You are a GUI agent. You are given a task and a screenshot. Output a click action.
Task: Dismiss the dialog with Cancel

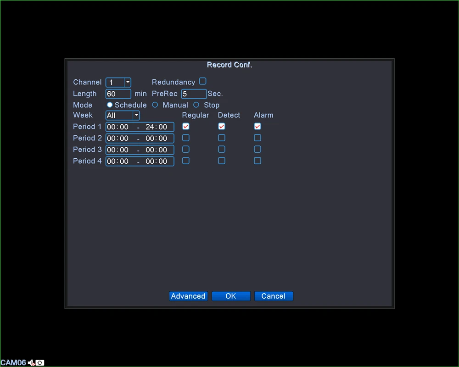coord(274,296)
